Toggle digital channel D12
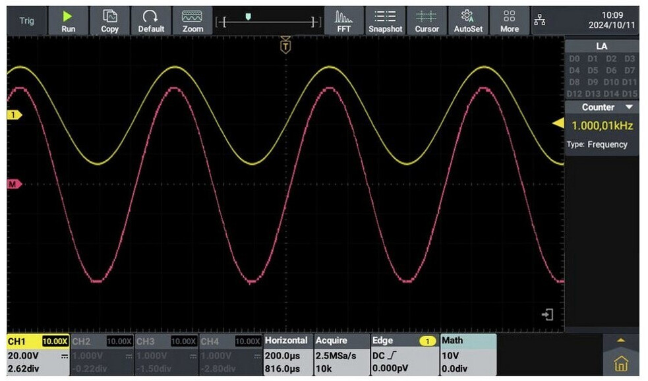 click(x=574, y=94)
